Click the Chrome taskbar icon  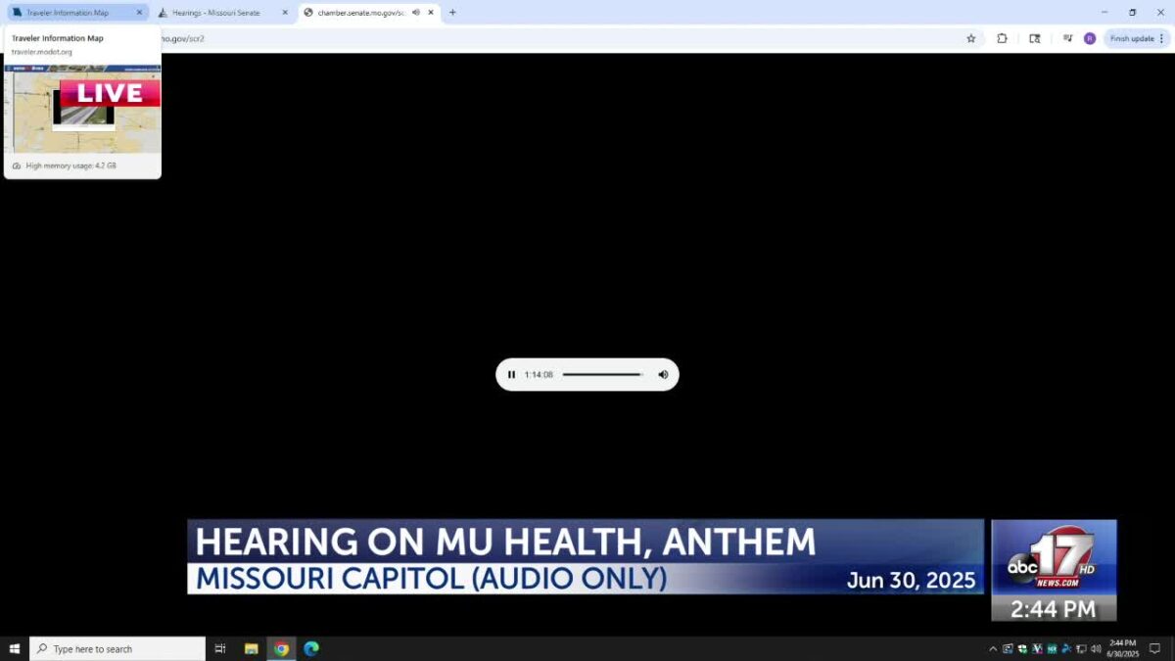[281, 648]
